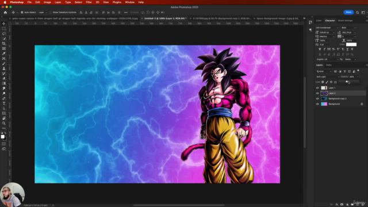368x207 pixels.
Task: Open the Auto-Select Layer dropdown
Action: (x=43, y=13)
